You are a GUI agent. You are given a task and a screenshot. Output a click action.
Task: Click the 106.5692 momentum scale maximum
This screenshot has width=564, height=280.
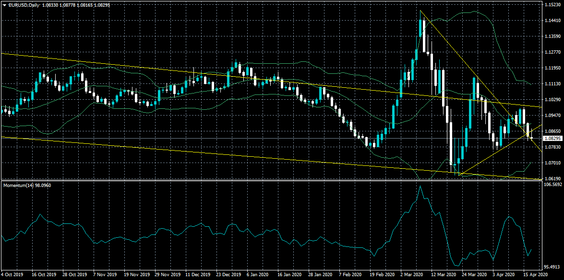(552, 185)
